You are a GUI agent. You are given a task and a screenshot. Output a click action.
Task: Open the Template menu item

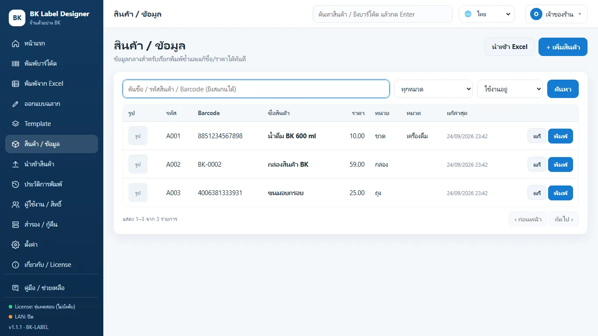[52, 124]
